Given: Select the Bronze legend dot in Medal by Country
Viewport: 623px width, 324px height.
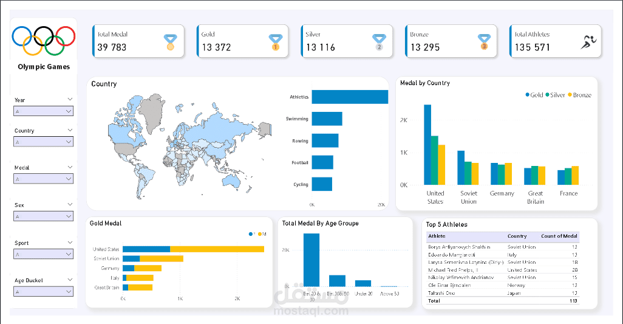Looking at the screenshot, I should (570, 95).
